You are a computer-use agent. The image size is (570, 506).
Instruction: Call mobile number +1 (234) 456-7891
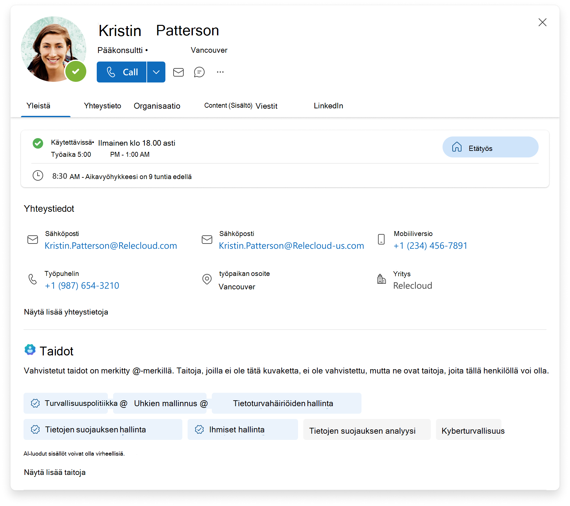click(430, 246)
